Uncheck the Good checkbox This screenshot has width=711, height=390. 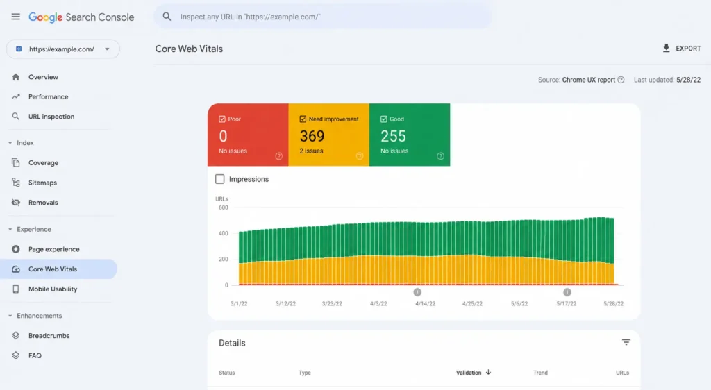click(383, 119)
